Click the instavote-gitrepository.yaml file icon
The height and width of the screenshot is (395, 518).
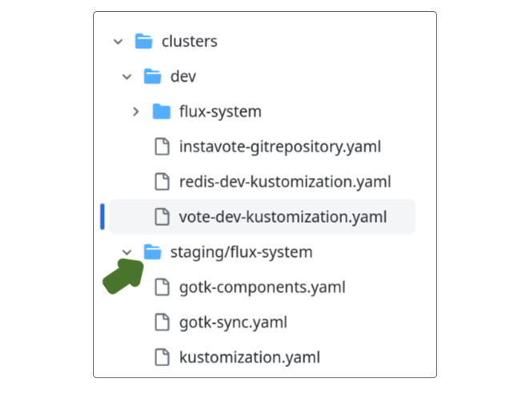(162, 147)
